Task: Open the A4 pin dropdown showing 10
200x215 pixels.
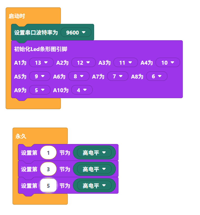Action: [167, 63]
